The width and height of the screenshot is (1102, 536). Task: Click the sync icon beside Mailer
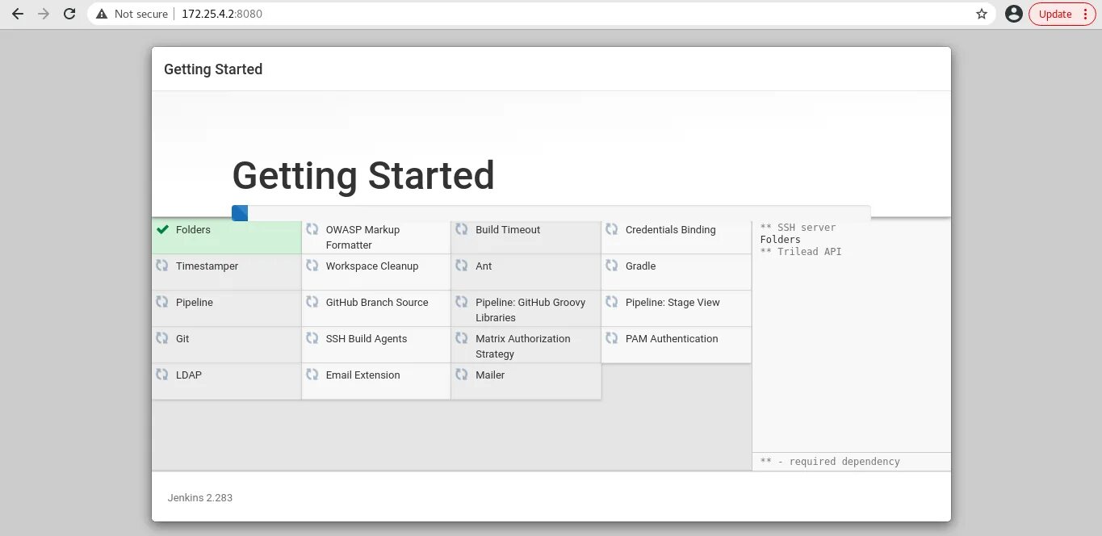point(462,375)
